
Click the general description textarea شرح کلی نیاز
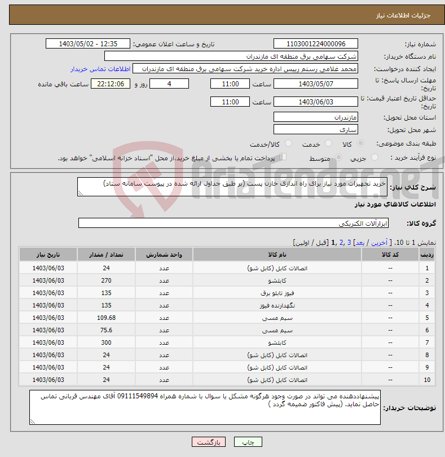click(232, 187)
